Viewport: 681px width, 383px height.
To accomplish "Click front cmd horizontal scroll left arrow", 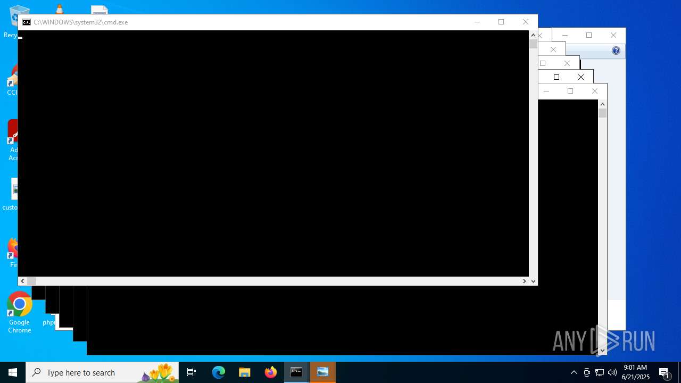I will click(x=22, y=281).
